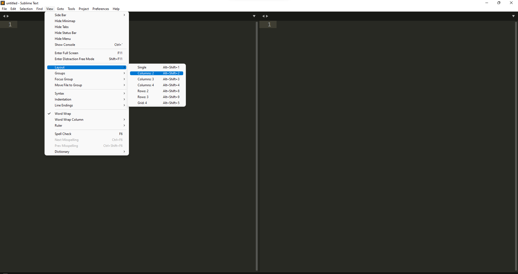Hide the Status Bar
This screenshot has height=274, width=518.
coord(66,33)
